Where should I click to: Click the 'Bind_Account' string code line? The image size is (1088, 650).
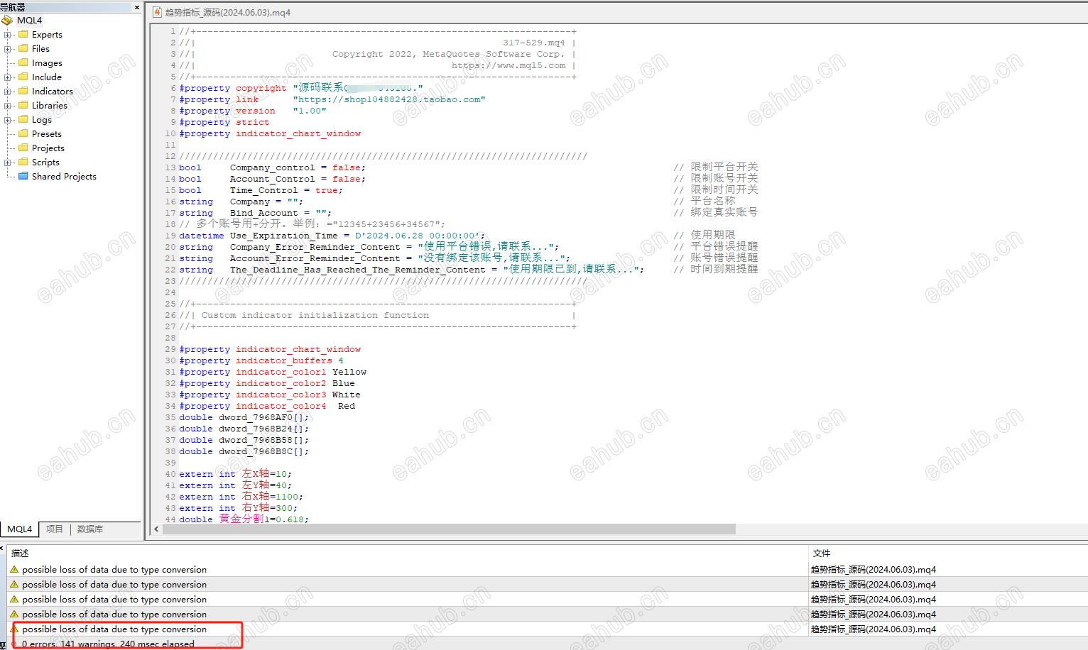pos(256,213)
